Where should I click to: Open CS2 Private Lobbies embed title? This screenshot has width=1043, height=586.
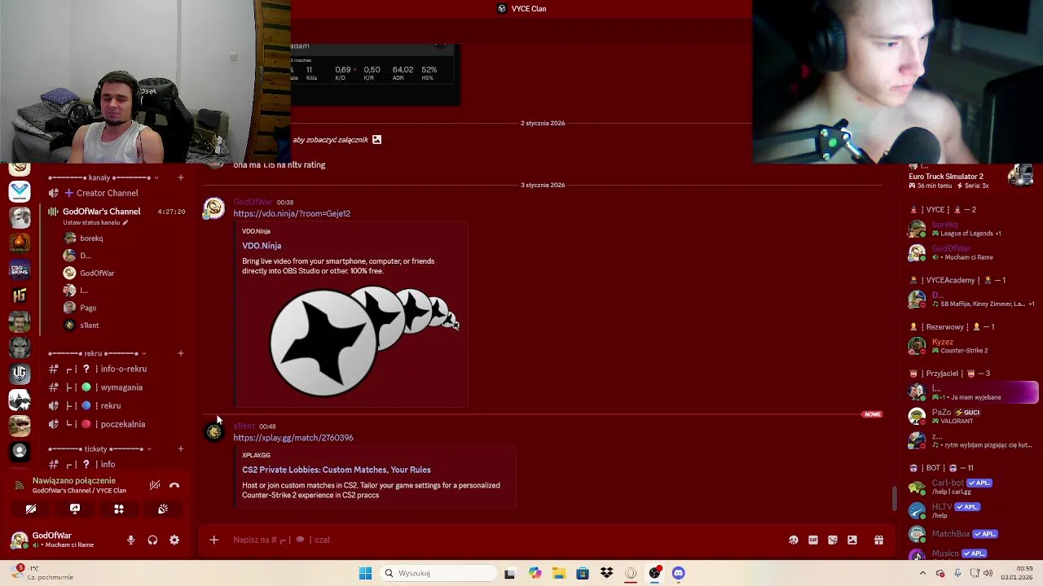point(336,470)
